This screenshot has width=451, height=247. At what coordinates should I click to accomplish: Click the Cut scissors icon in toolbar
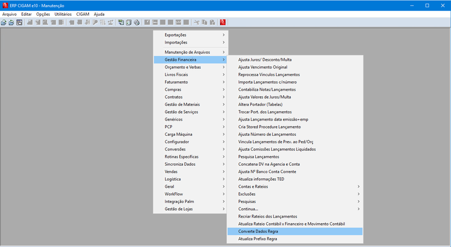point(196,22)
